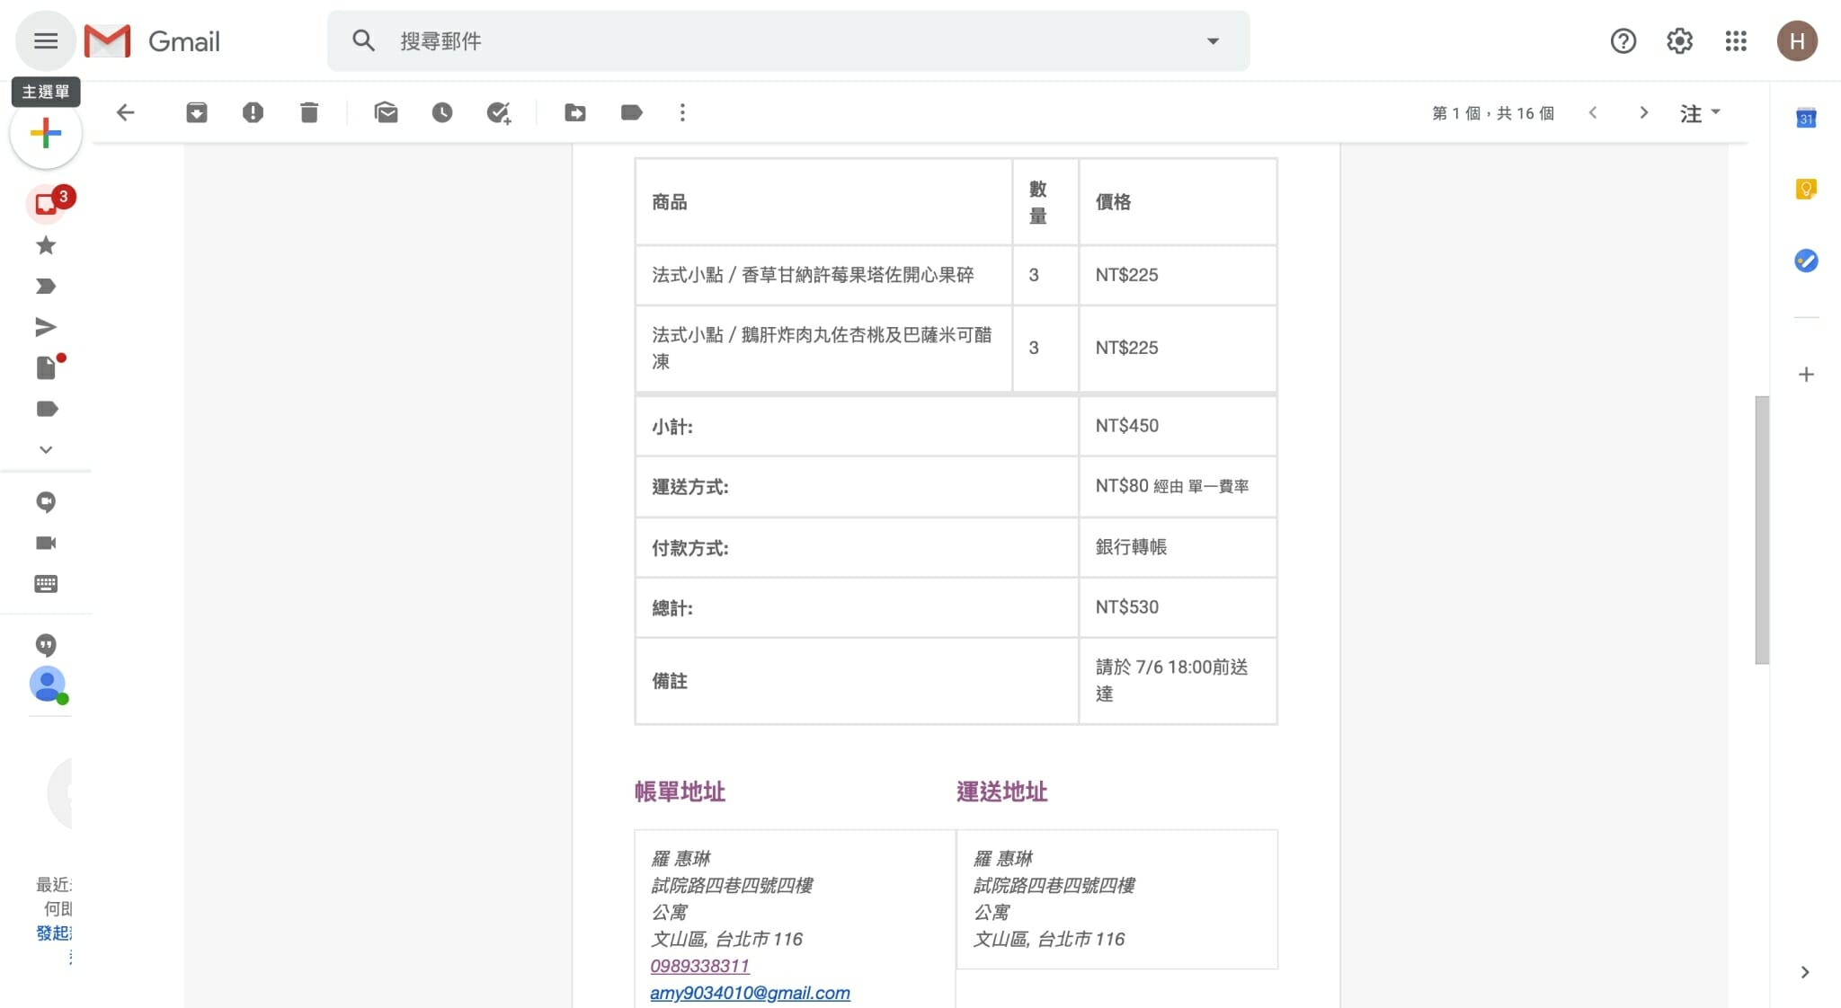Open the Labels tag icon

pos(632,112)
